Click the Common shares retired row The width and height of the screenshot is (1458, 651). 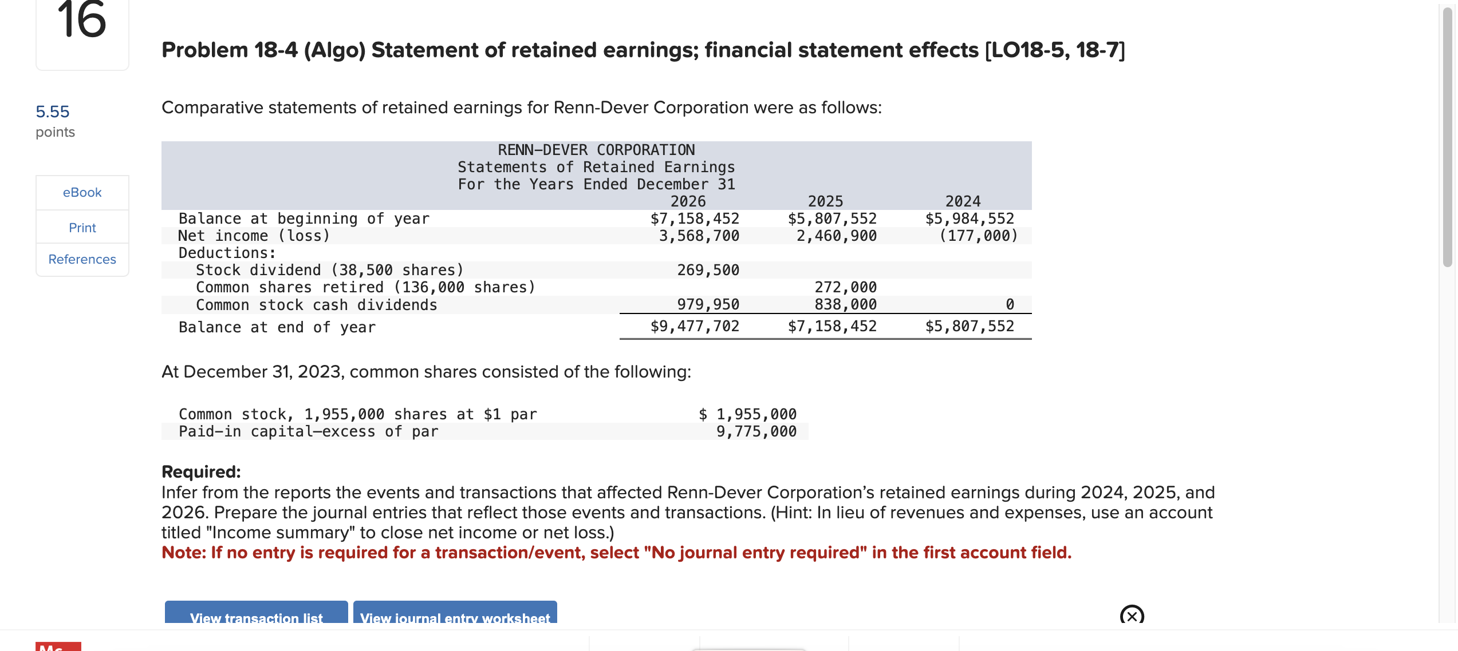point(366,287)
